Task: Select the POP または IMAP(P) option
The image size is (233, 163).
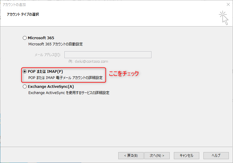Action: click(x=25, y=72)
